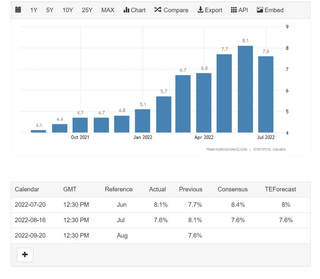Expand calendar with the plus button
The height and width of the screenshot is (279, 320).
point(25,255)
